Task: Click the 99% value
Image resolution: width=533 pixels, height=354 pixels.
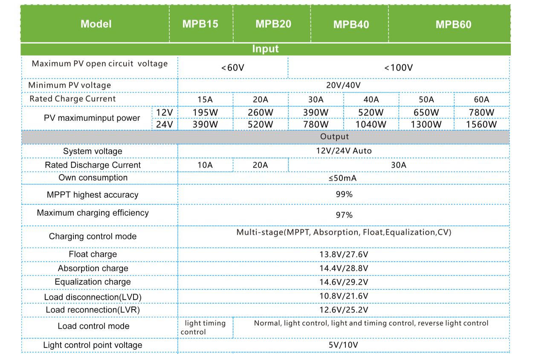Action: tap(344, 194)
